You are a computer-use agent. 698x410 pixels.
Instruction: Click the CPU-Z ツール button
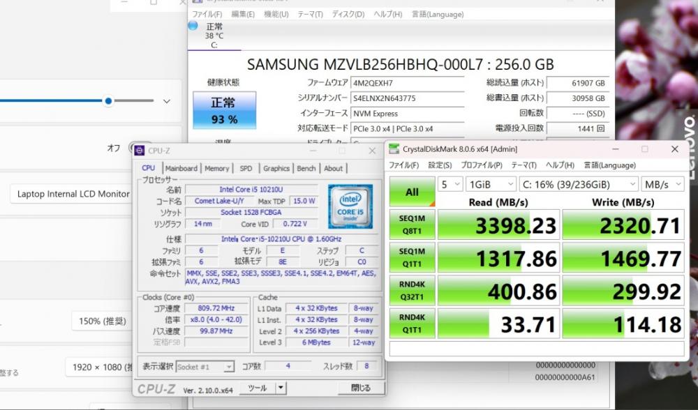(258, 388)
